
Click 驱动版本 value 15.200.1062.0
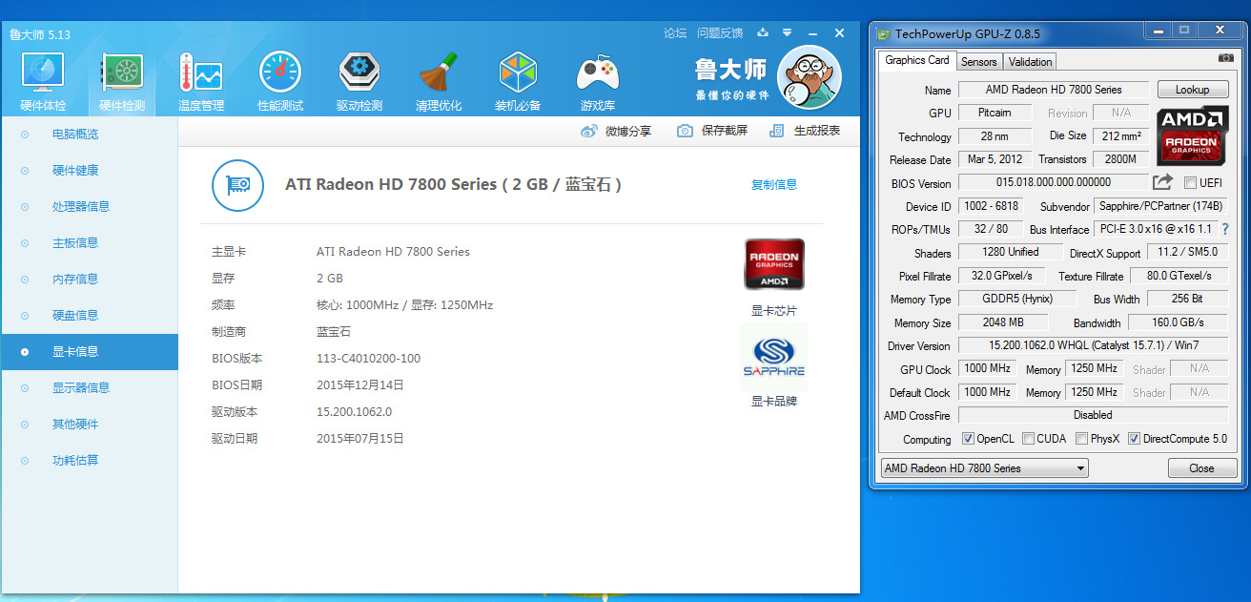coord(354,412)
